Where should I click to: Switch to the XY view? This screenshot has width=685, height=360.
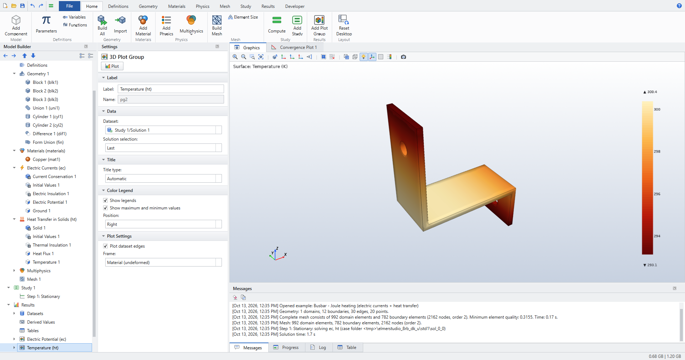[283, 57]
